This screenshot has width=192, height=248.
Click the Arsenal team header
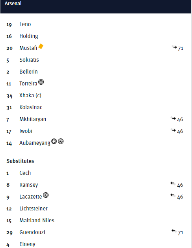click(x=96, y=6)
